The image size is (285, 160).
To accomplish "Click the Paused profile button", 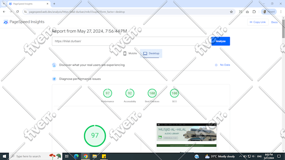I will 269,12.
